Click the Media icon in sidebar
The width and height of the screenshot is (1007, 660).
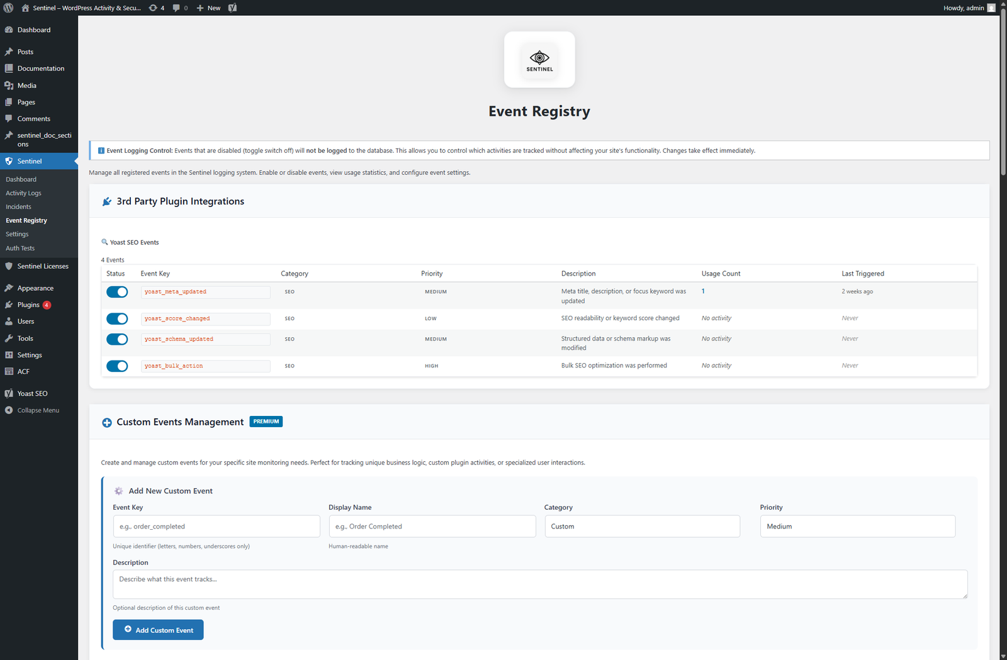[x=9, y=86]
